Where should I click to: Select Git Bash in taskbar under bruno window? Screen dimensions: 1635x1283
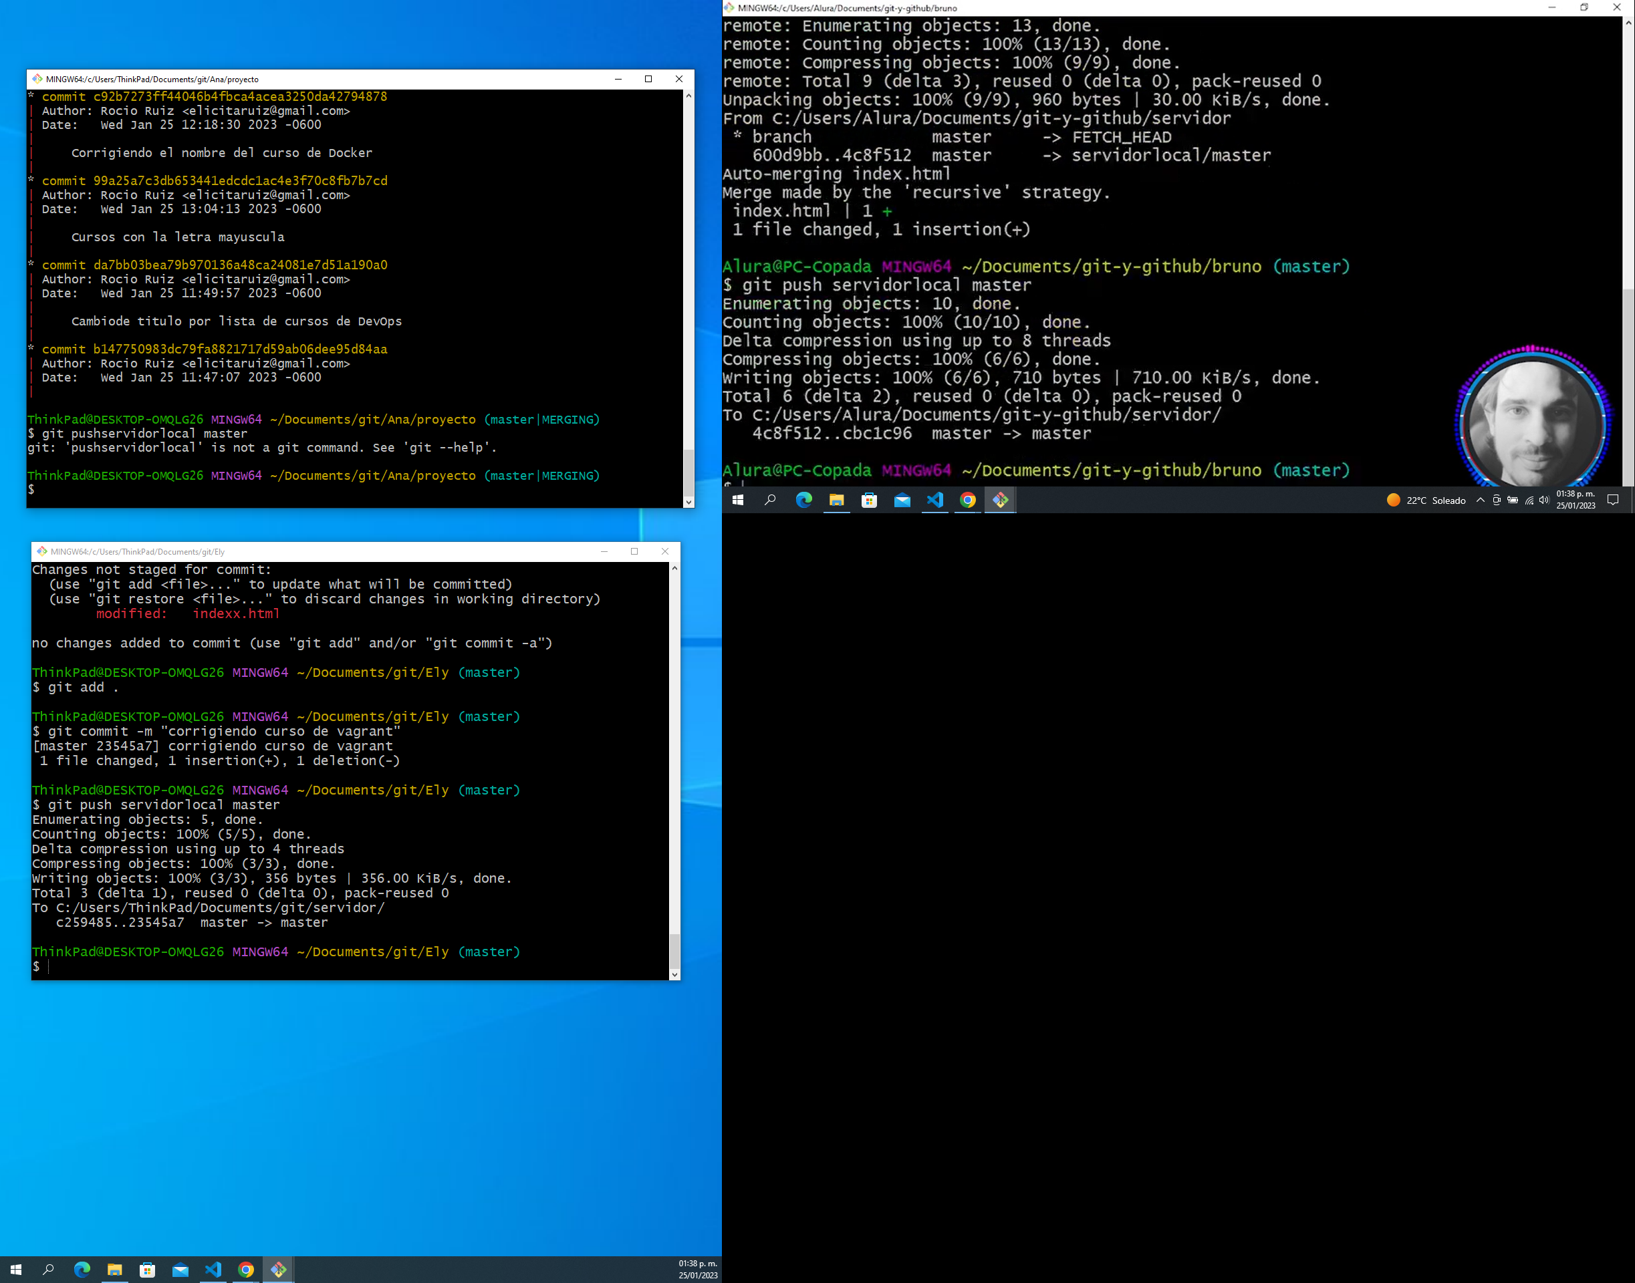pyautogui.click(x=1000, y=501)
